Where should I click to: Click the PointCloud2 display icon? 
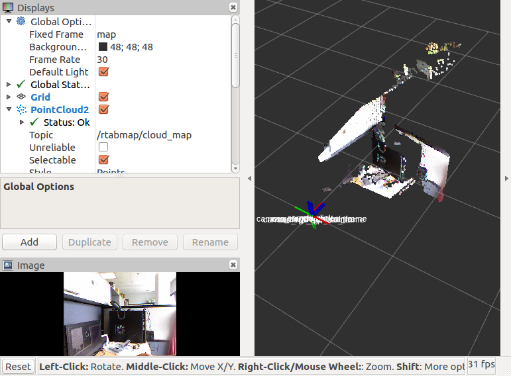[21, 110]
